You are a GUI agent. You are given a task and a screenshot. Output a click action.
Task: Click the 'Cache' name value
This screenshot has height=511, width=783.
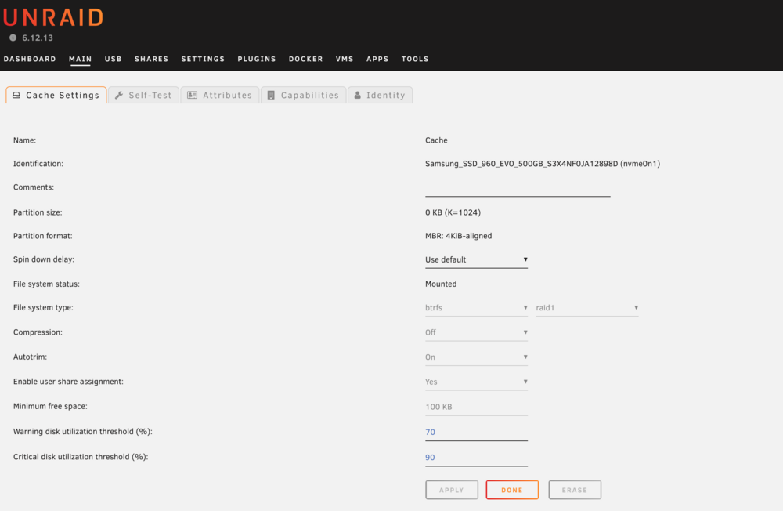(x=436, y=140)
